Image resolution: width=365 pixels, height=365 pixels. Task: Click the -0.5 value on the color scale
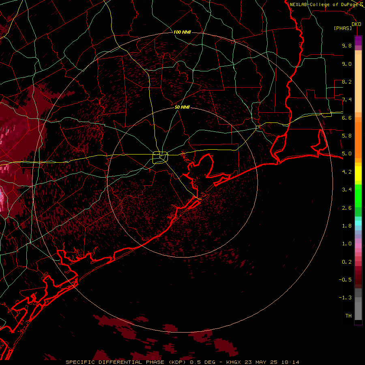click(345, 280)
